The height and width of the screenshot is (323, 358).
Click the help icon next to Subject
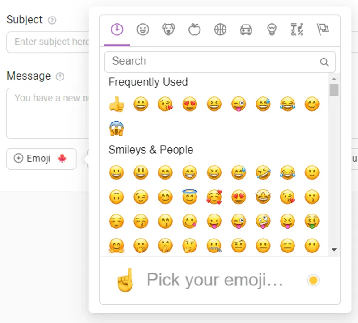click(52, 20)
